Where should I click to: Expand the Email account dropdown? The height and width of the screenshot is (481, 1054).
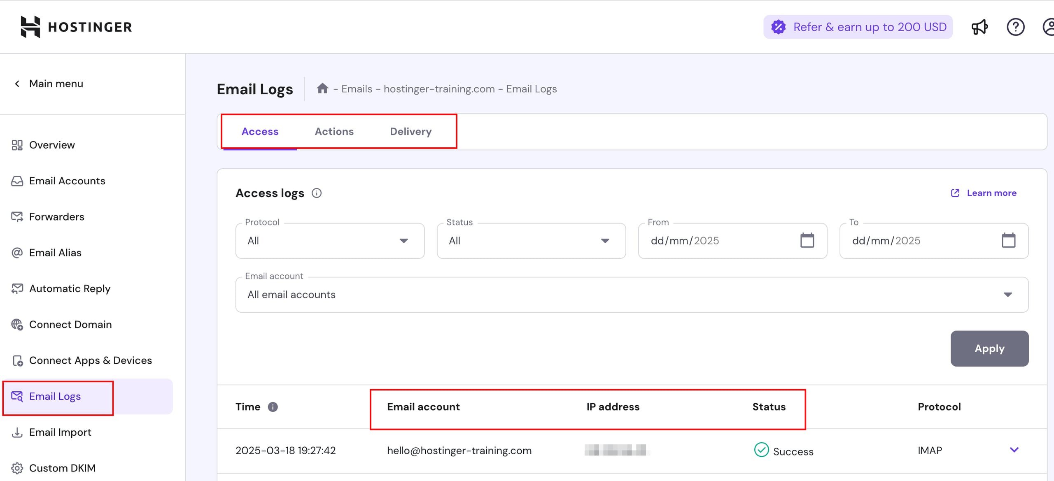click(x=632, y=295)
